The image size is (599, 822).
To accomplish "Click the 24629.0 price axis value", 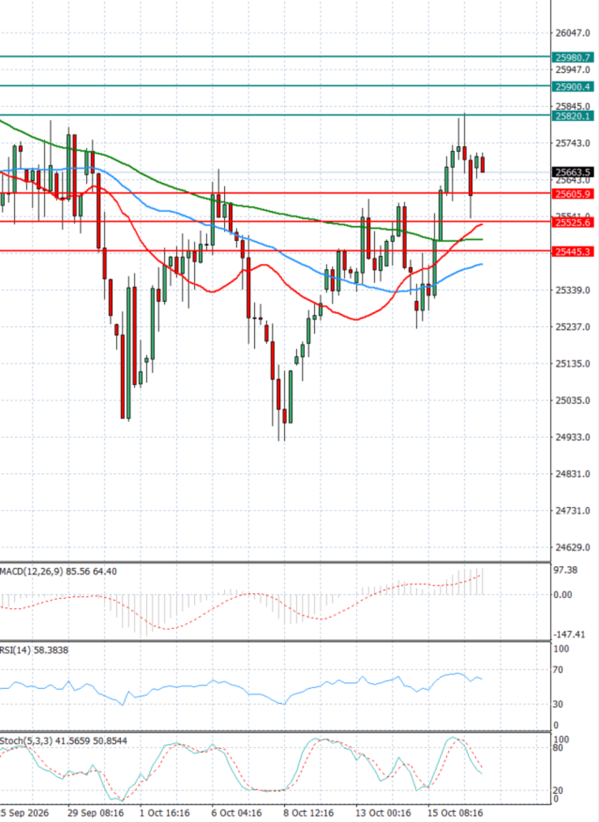I will [573, 548].
